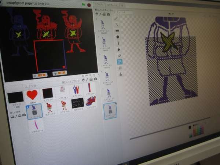
Task: Select the pink line sprite thumbnail
Action: tap(36, 126)
